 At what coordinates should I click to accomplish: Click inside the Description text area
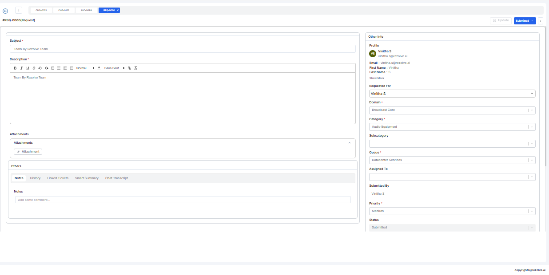click(x=183, y=98)
